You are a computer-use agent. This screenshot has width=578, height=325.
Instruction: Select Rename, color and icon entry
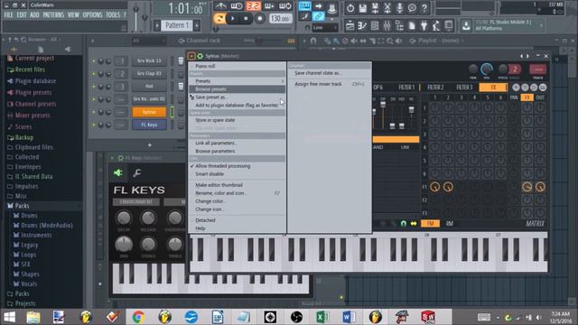(237, 193)
